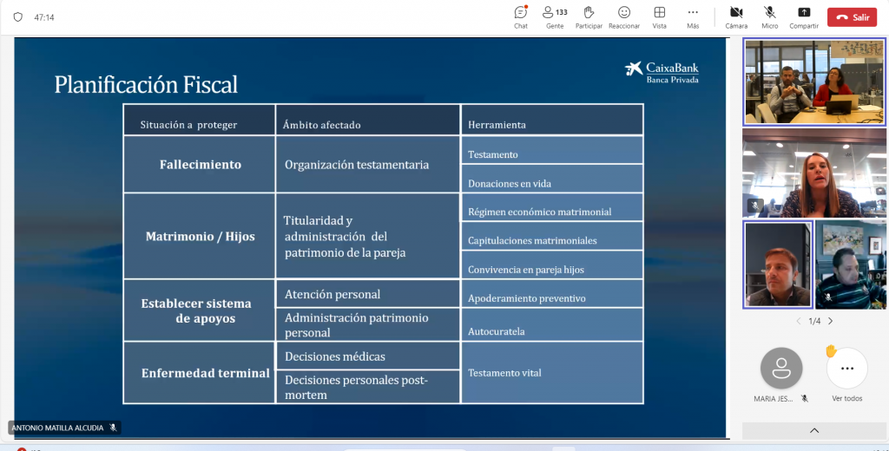The image size is (889, 451).
Task: Click the Ámbito afectado column header
Action: point(368,120)
